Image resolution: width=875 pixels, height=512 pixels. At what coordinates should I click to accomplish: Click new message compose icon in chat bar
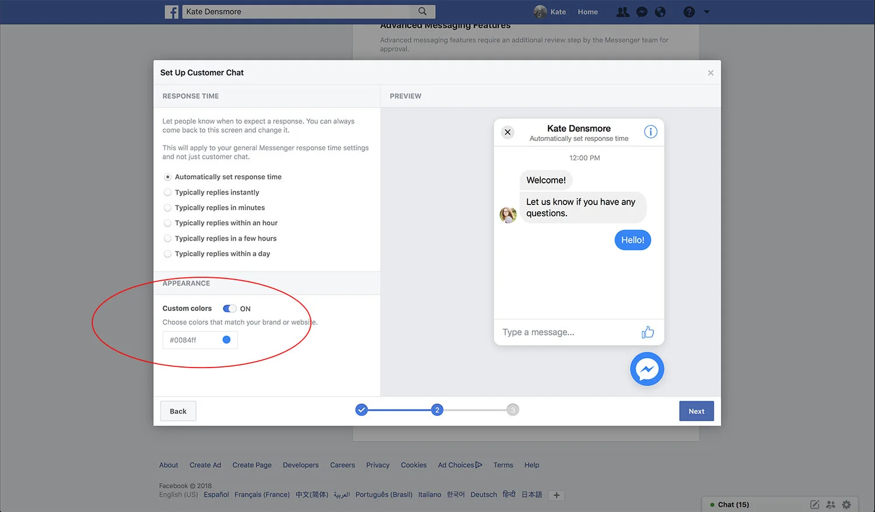click(x=814, y=504)
